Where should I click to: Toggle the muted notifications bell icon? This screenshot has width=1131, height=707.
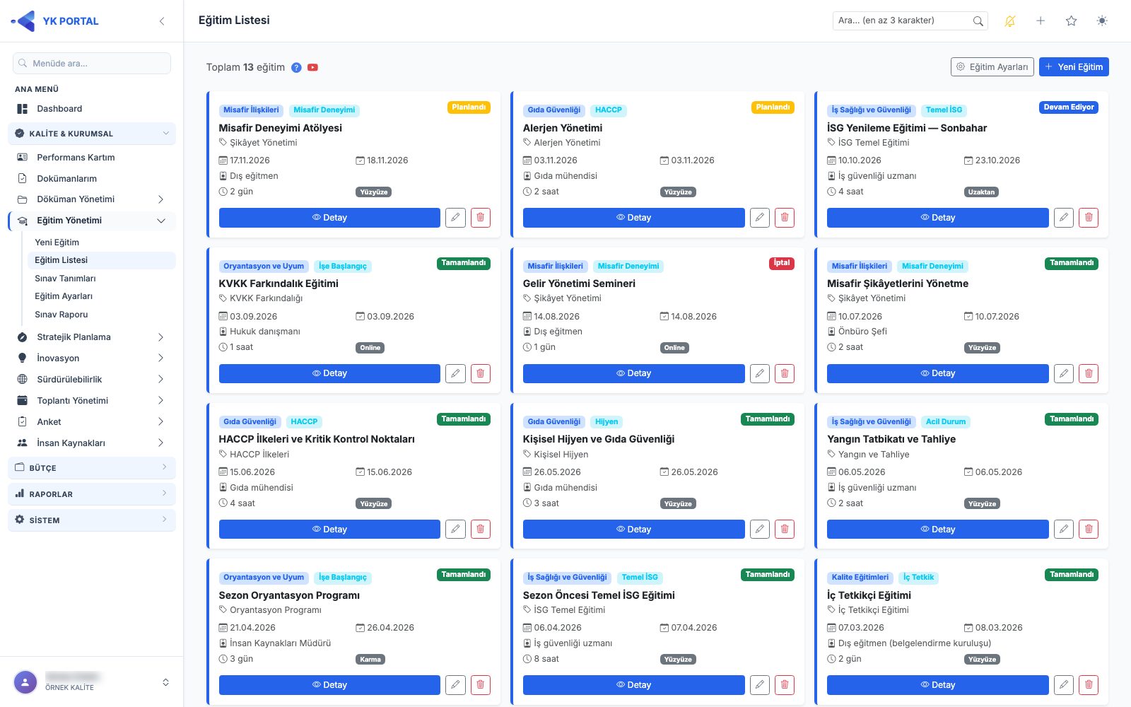pos(1009,21)
